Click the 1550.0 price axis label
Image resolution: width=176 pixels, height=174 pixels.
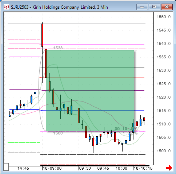click(x=164, y=17)
